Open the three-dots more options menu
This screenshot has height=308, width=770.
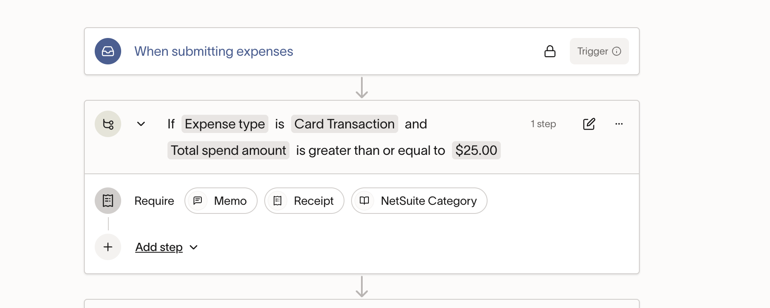(619, 124)
